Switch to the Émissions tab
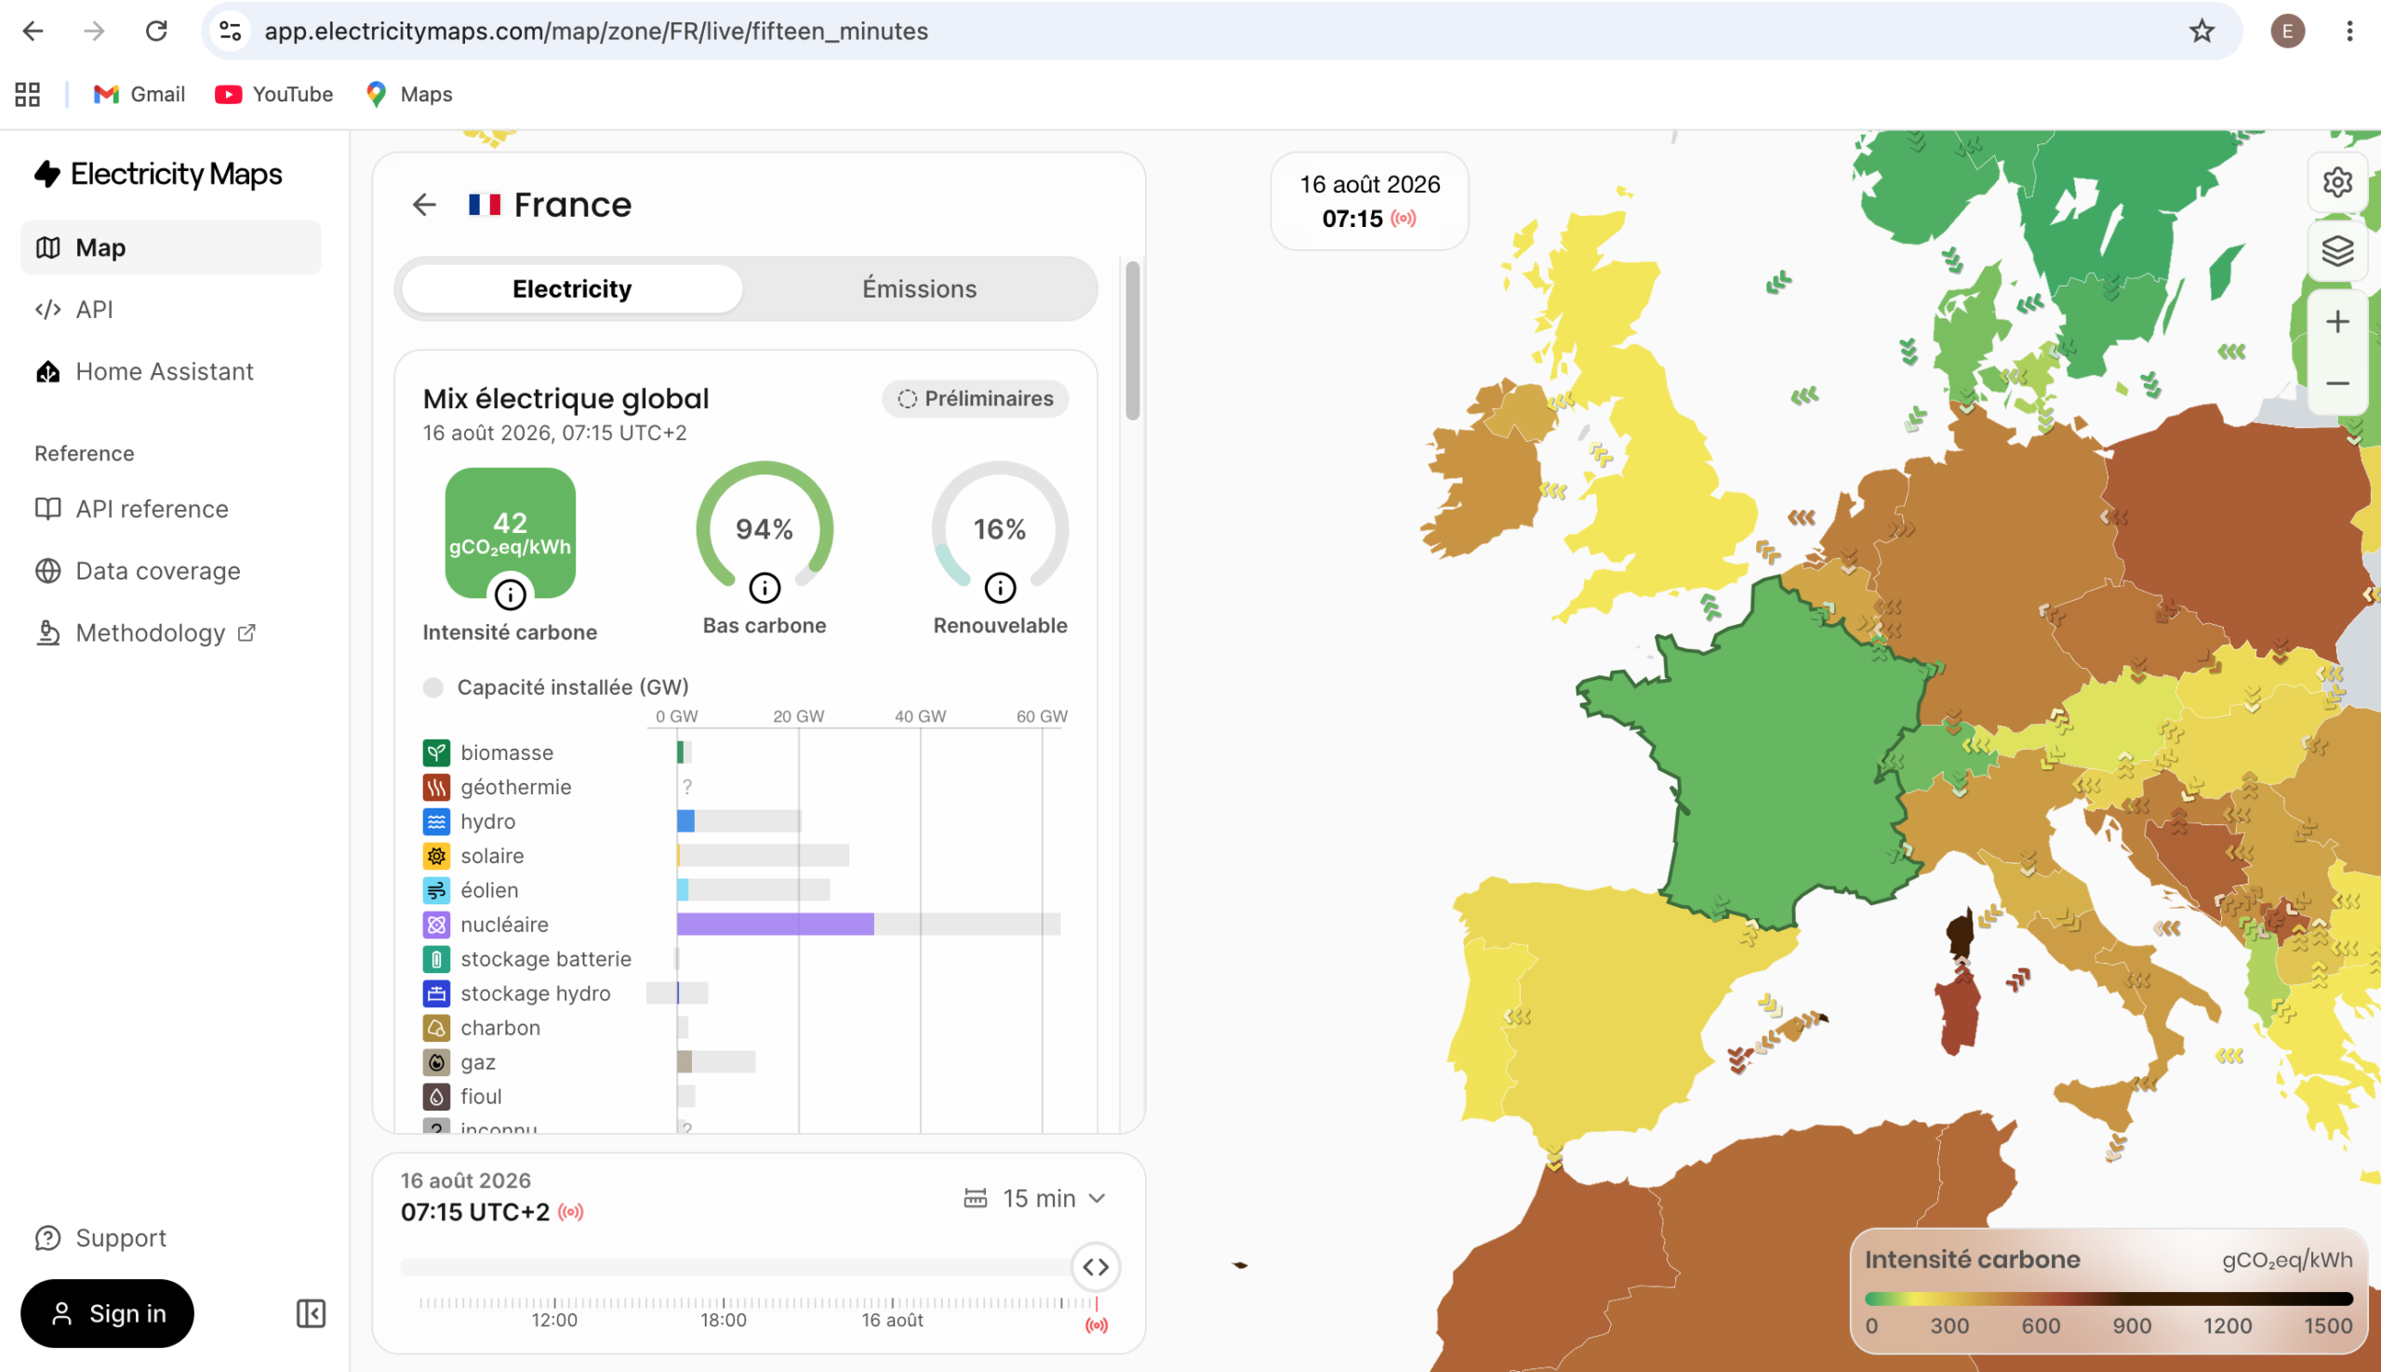2381x1372 pixels. click(x=919, y=288)
